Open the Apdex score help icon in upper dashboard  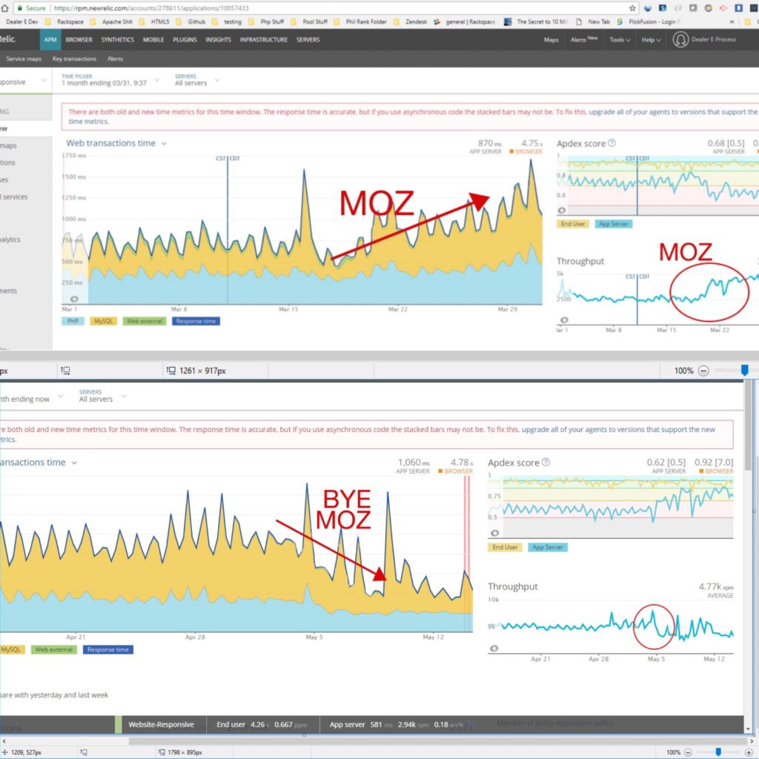point(611,143)
